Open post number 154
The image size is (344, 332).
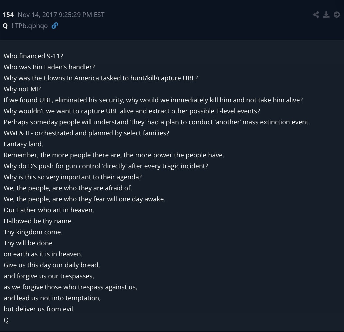[8, 15]
